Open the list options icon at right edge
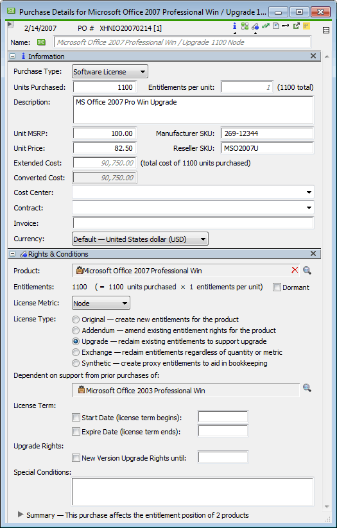This screenshot has height=528, width=337. pyautogui.click(x=326, y=30)
